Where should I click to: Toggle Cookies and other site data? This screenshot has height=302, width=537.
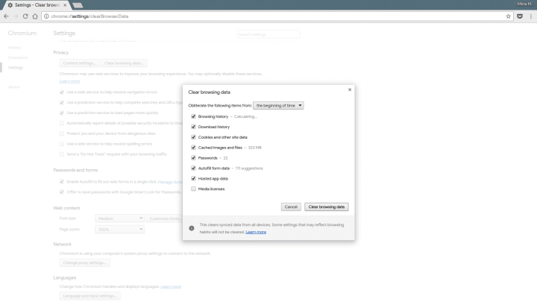point(193,137)
